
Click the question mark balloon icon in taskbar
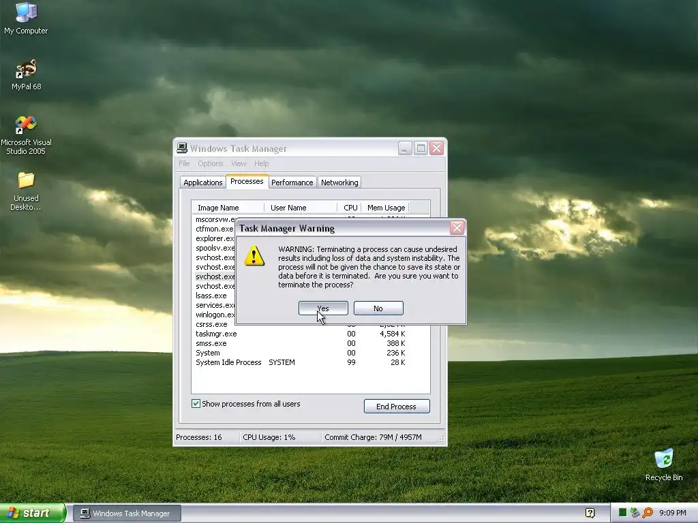tap(590, 513)
